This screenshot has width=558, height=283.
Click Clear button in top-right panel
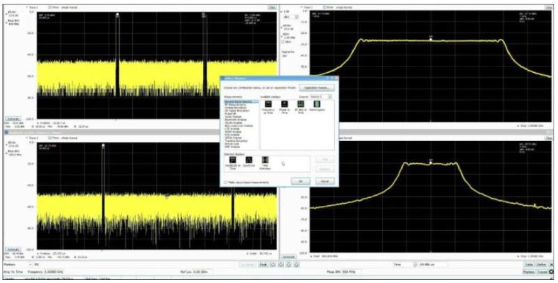[549, 7]
